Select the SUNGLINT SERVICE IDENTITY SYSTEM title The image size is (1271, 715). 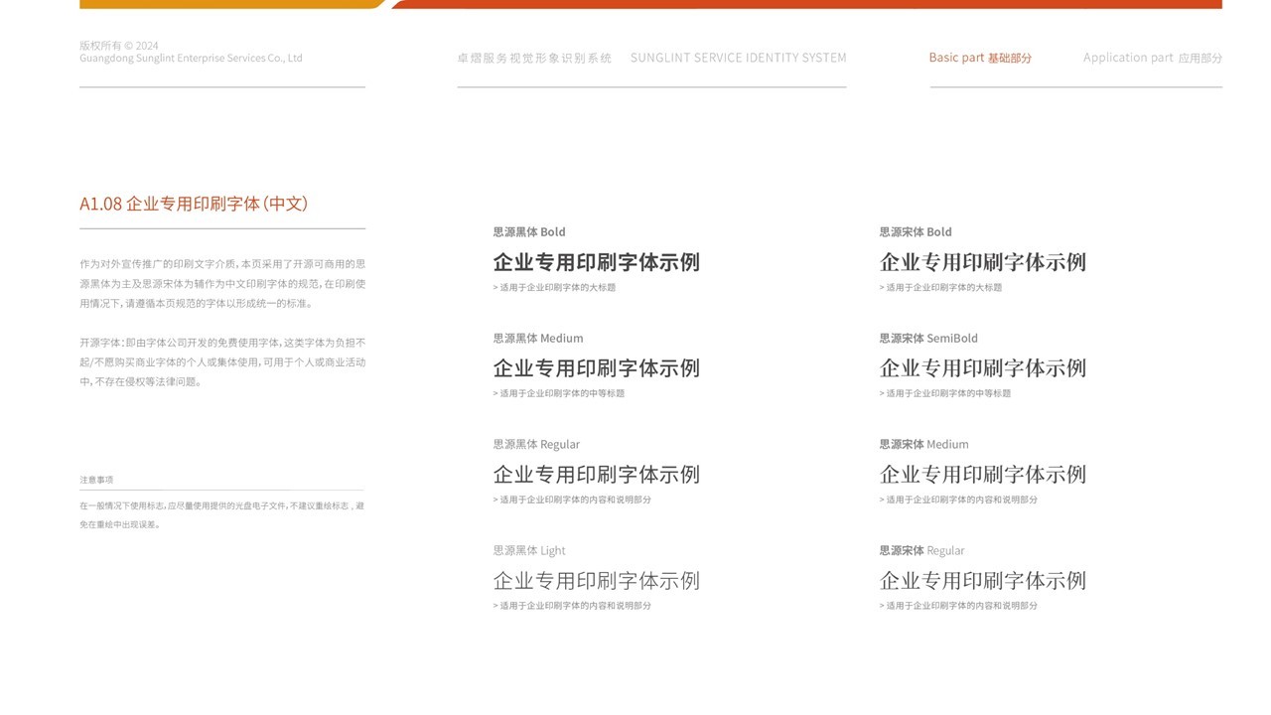[738, 58]
